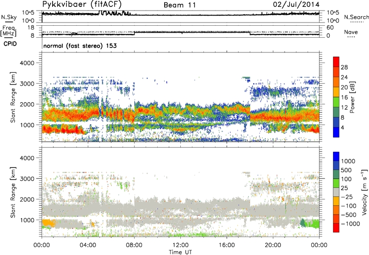Click the date '02/Jul/2014'

(296, 5)
